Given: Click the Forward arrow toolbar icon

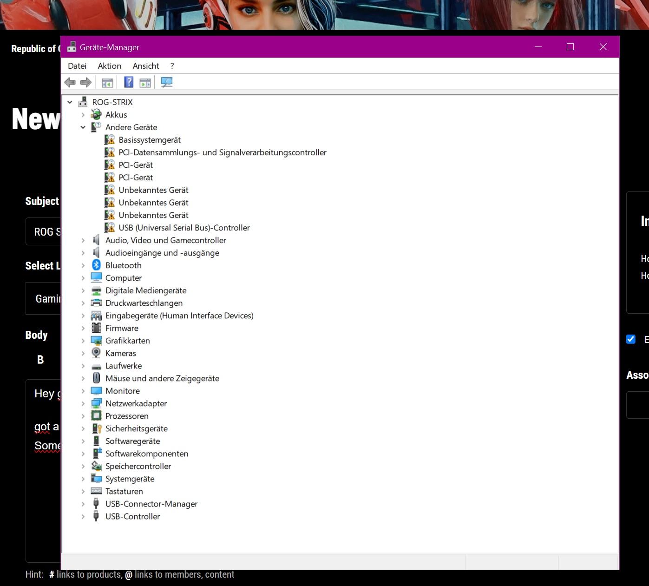Looking at the screenshot, I should tap(85, 83).
